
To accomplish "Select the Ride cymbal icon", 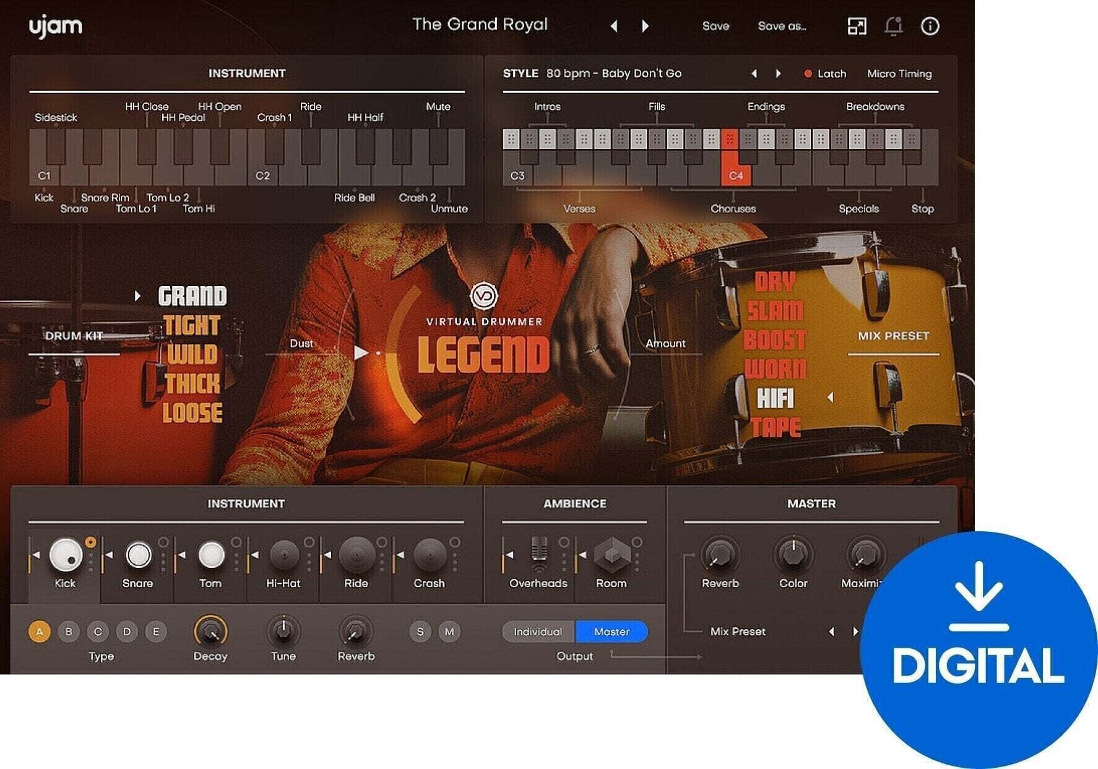I will point(357,555).
